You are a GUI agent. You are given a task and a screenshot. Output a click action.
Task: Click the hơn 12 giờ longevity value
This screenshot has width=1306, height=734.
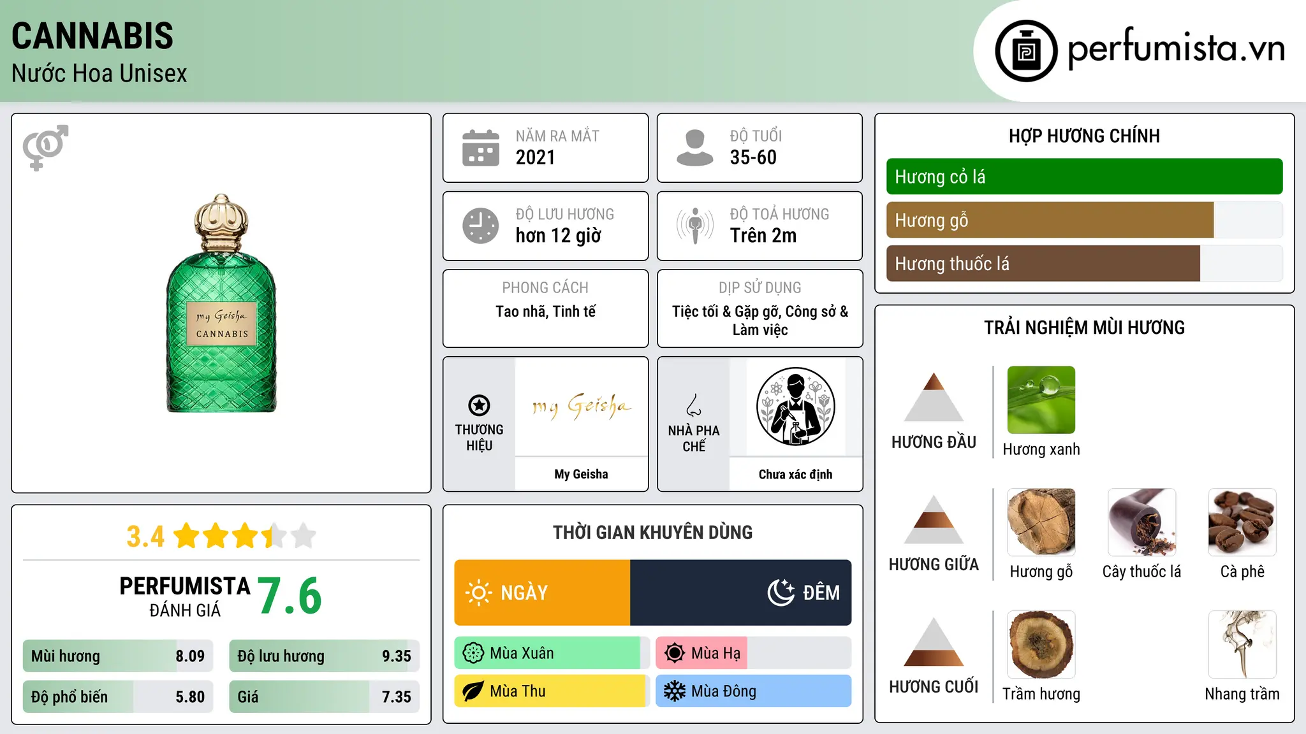pos(559,236)
